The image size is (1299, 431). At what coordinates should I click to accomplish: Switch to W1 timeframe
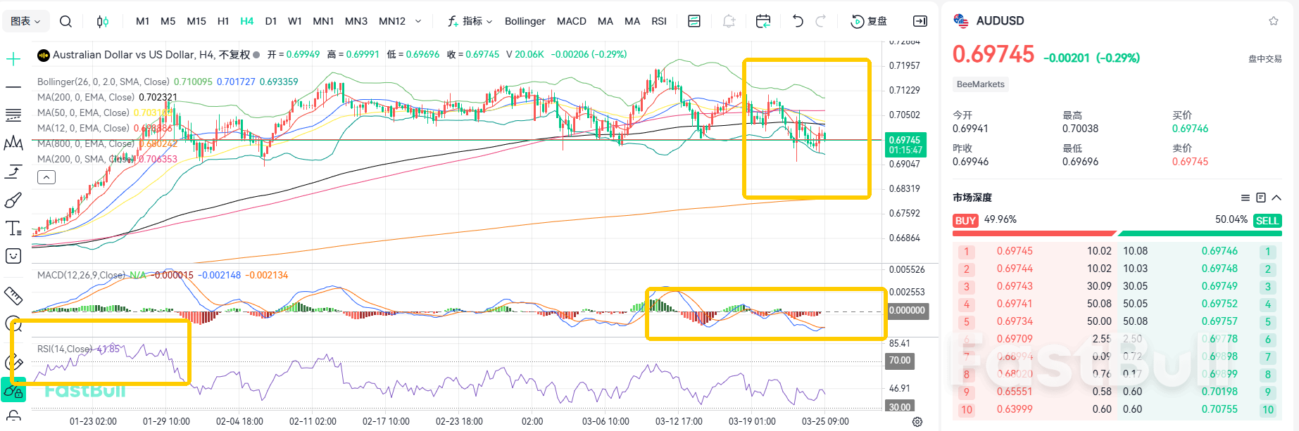[x=295, y=21]
